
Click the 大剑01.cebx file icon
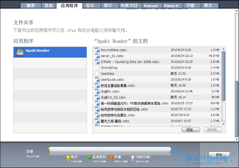97,92
